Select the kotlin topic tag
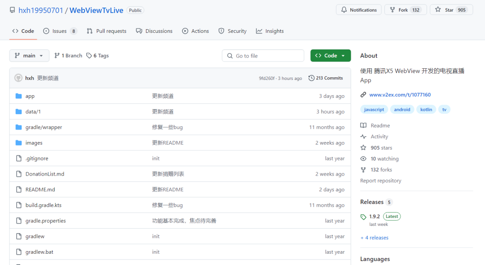The width and height of the screenshot is (485, 265). pos(426,110)
